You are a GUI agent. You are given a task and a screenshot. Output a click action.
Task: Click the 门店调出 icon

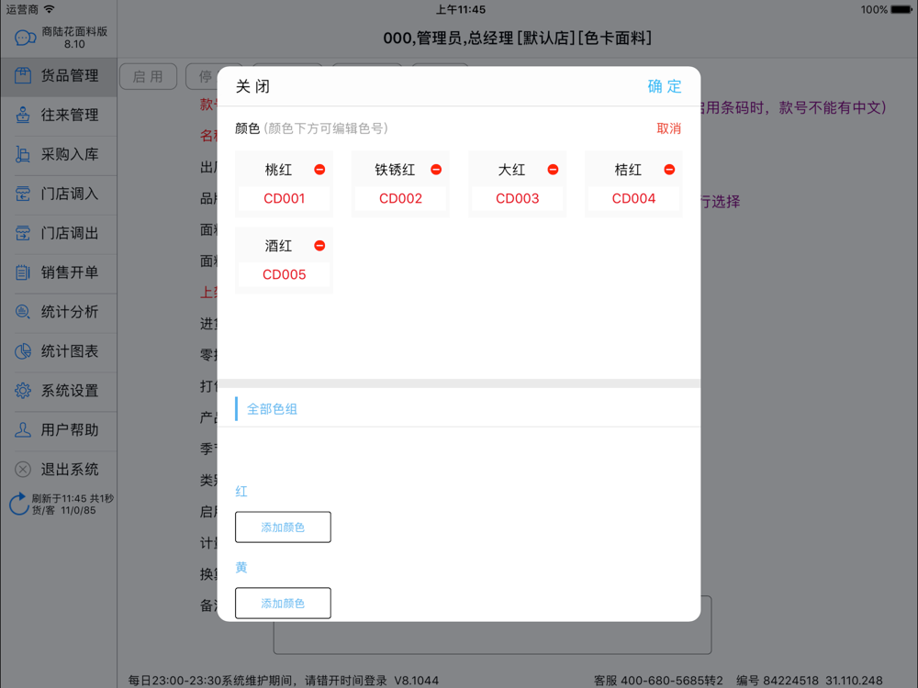tap(23, 233)
